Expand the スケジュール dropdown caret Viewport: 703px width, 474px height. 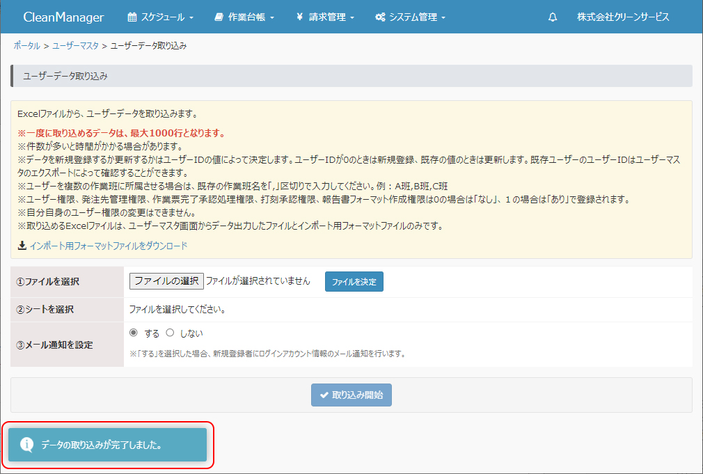[x=191, y=18]
